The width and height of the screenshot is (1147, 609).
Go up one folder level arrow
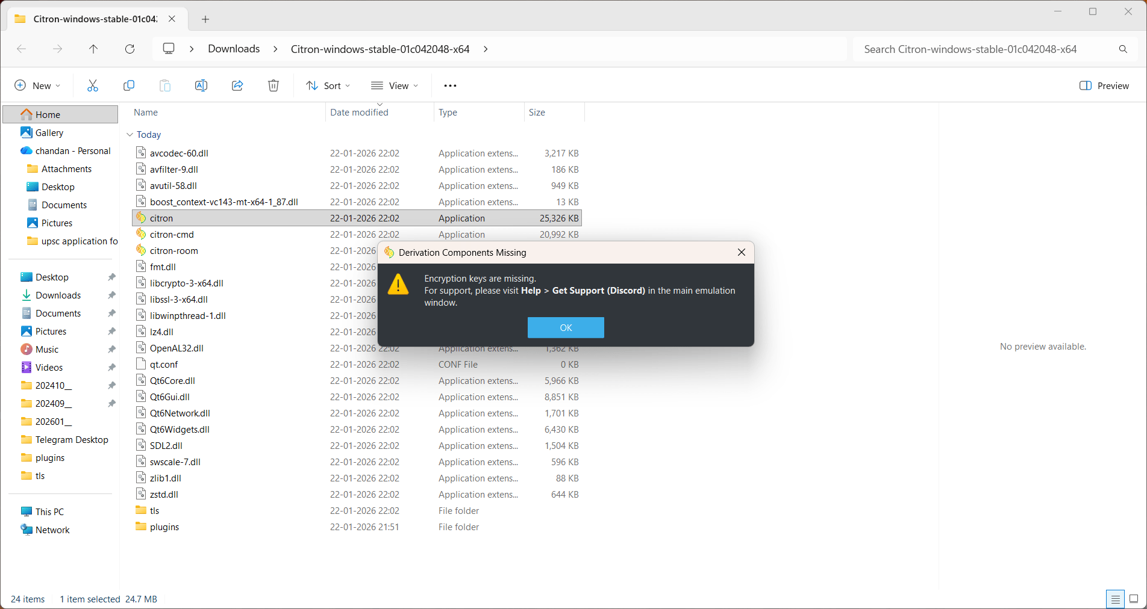pyautogui.click(x=93, y=49)
